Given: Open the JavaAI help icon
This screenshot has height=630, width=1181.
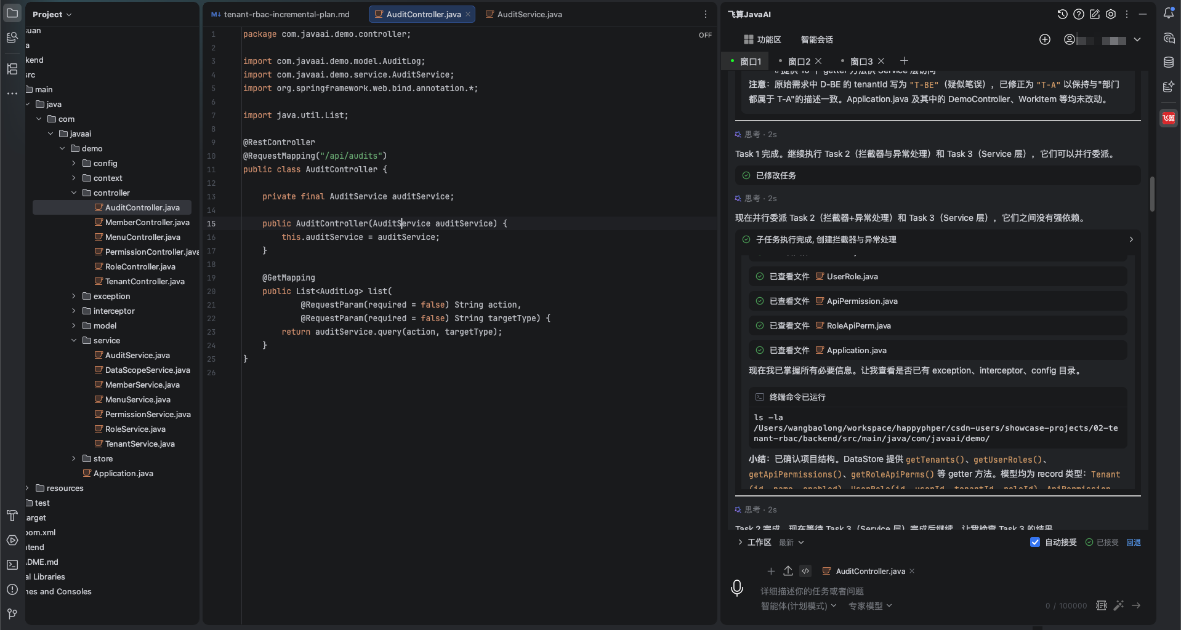Looking at the screenshot, I should (x=1079, y=14).
